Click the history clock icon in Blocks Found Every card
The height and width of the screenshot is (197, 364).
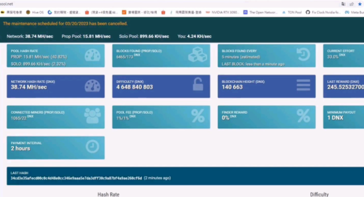click(303, 54)
